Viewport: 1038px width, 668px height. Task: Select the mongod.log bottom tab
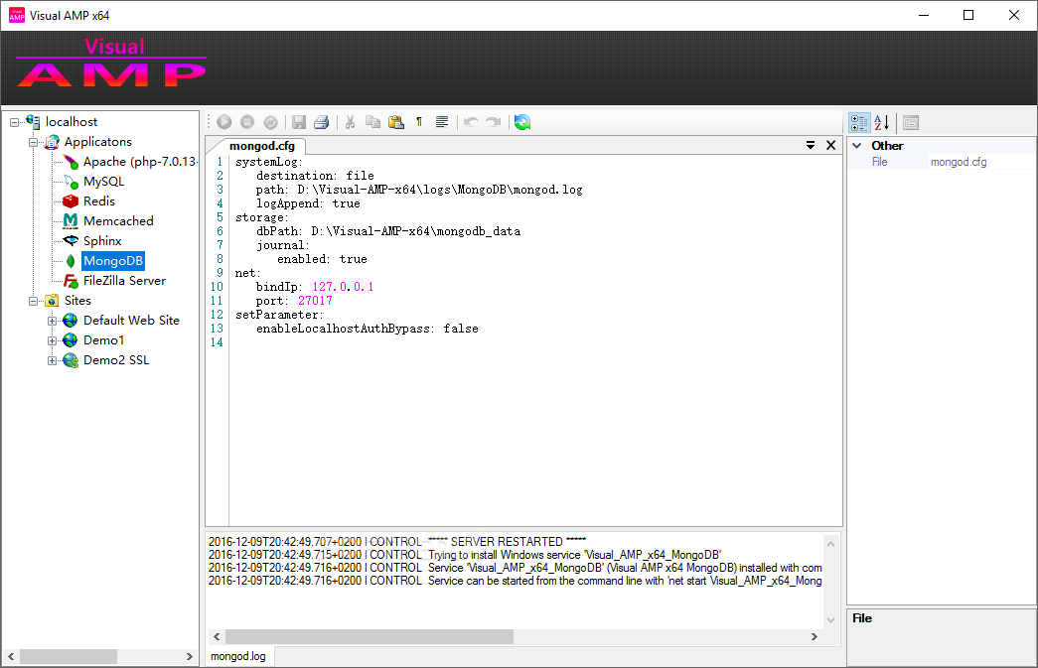[x=238, y=656]
